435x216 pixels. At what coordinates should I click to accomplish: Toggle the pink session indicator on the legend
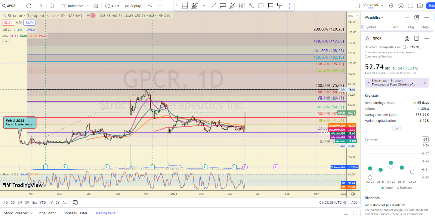(93, 16)
